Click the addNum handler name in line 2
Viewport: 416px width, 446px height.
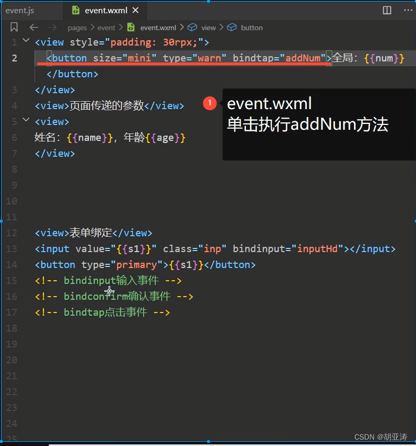tap(303, 58)
